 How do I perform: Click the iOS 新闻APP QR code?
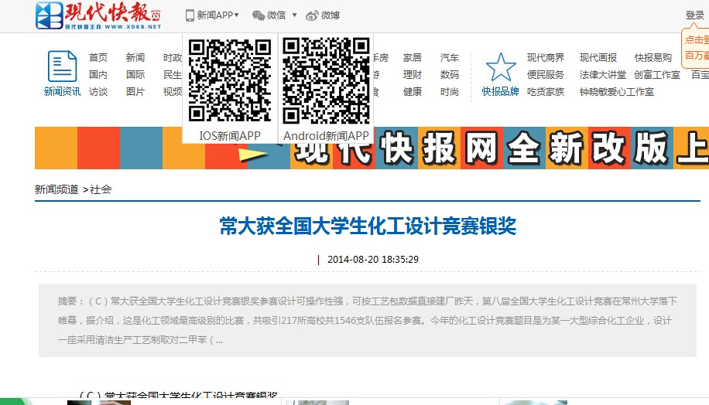(x=230, y=80)
